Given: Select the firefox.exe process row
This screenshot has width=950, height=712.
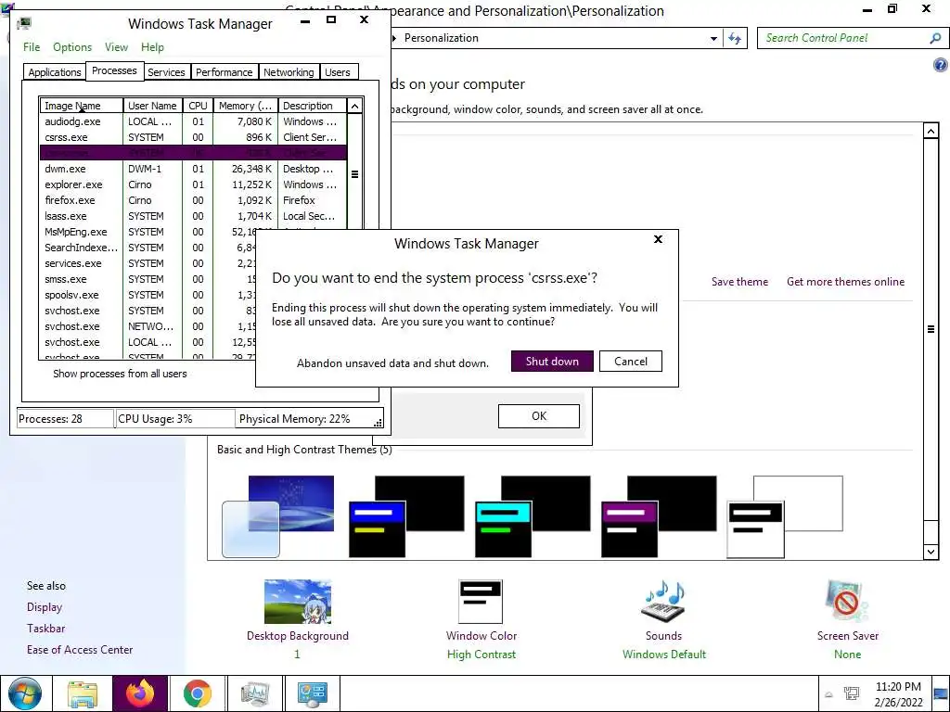Looking at the screenshot, I should (193, 200).
